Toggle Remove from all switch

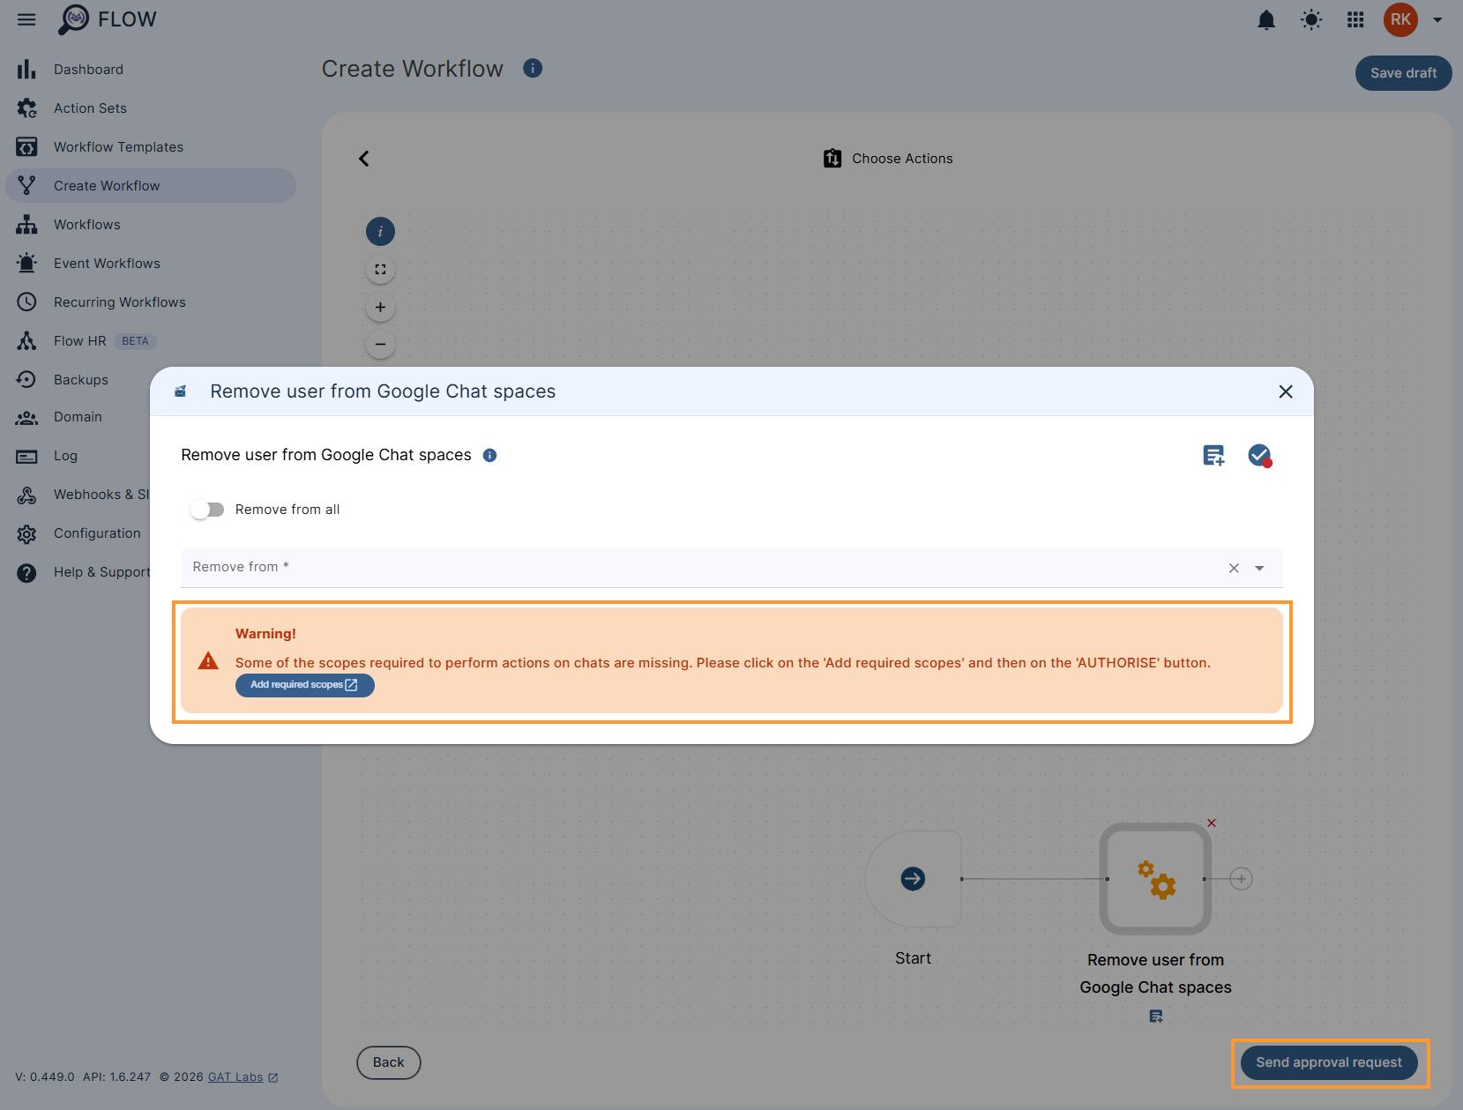(x=208, y=510)
